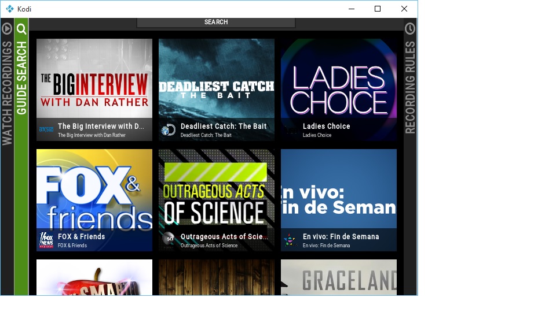This screenshot has width=556, height=312.
Task: Open the red apple show poster
Action: pos(94,277)
